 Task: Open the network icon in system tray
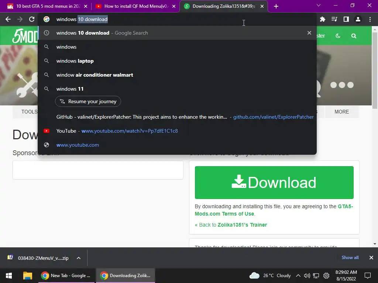316,276
